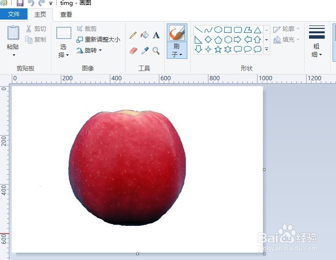Choose the Line shape

199,29
